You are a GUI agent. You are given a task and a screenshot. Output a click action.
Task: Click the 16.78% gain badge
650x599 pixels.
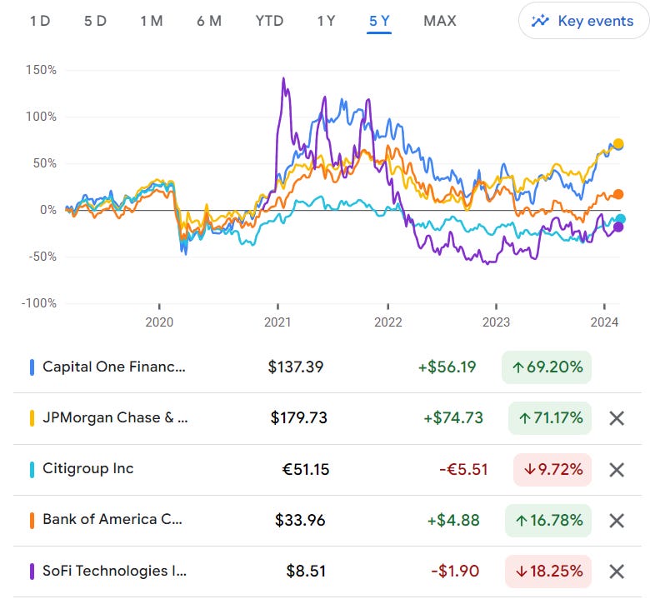548,521
